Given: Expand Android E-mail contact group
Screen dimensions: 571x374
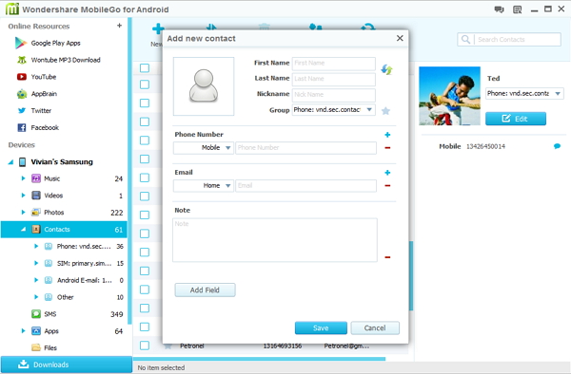Looking at the screenshot, I should (x=36, y=280).
